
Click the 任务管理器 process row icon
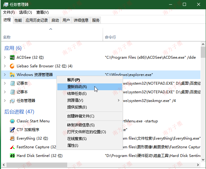[12, 101]
